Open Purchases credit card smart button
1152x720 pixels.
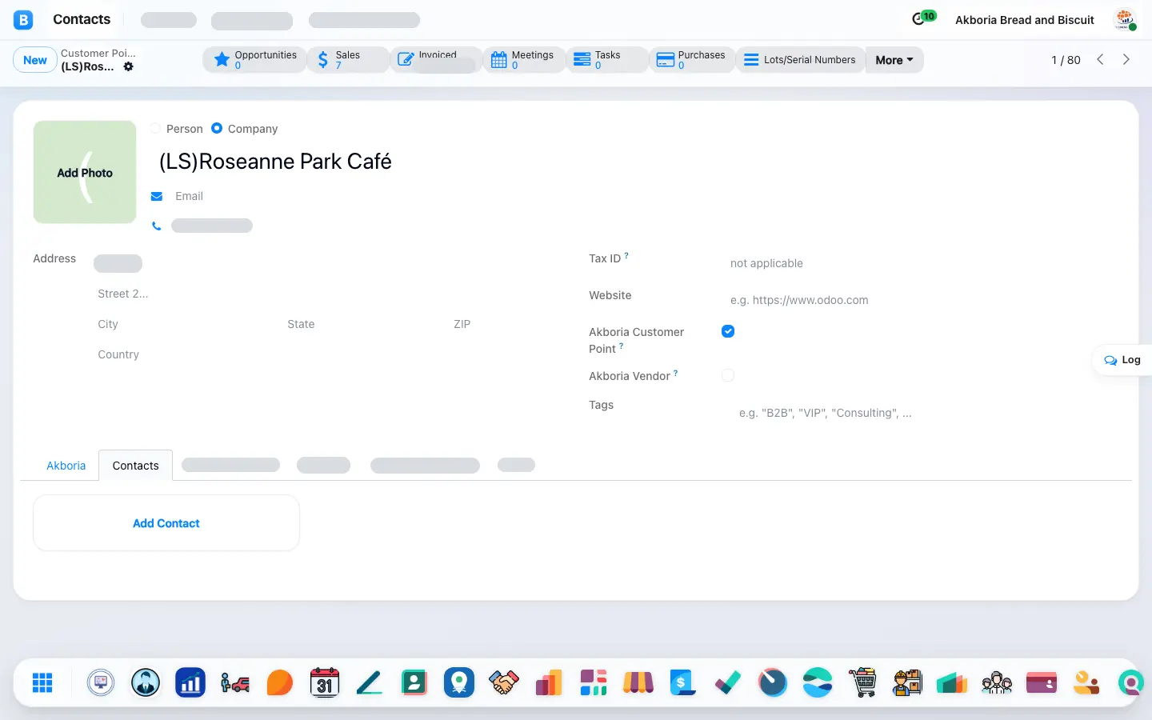[x=692, y=60]
